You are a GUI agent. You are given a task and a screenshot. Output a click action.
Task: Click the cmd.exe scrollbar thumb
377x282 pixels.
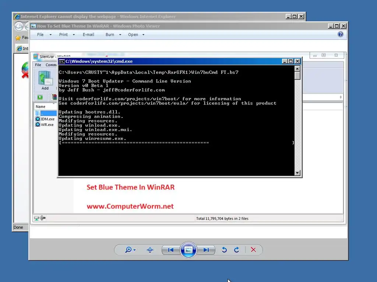297,76
